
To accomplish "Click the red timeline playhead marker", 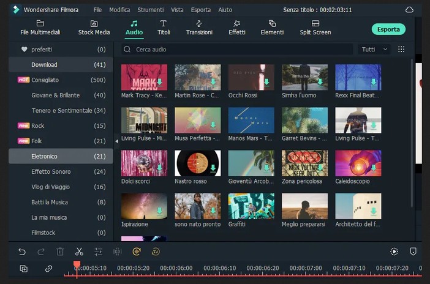I will (77, 265).
